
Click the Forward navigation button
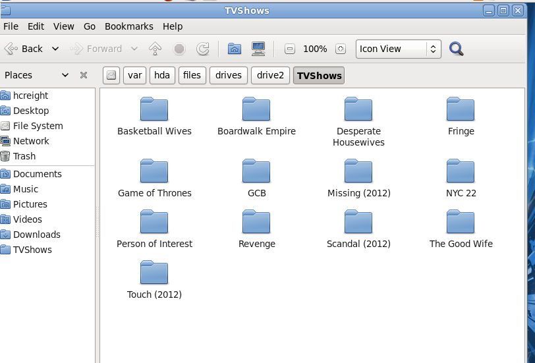(x=96, y=49)
